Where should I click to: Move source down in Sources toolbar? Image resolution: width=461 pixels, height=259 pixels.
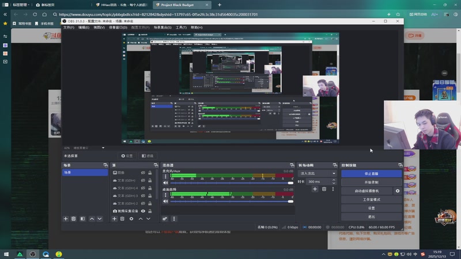[149, 219]
